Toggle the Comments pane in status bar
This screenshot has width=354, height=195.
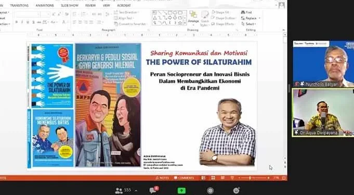pyautogui.click(x=184, y=178)
